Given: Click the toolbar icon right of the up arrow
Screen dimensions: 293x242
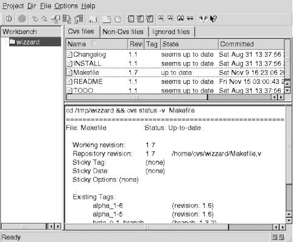Looking at the screenshot, I should [55, 19].
